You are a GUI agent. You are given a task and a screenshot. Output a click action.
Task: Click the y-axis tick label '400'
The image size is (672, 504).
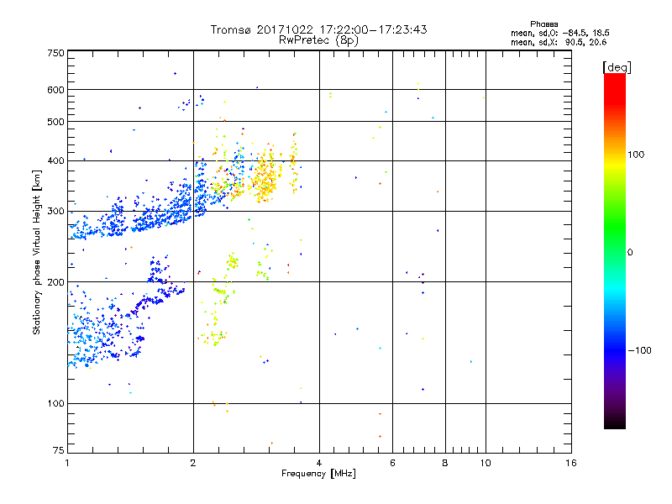[x=56, y=160]
